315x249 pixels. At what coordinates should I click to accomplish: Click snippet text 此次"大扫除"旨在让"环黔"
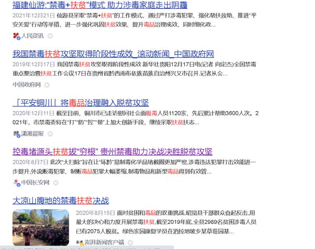pos(82,162)
